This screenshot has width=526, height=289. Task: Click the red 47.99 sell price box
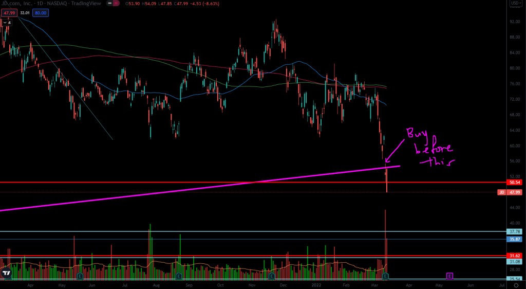[9, 13]
